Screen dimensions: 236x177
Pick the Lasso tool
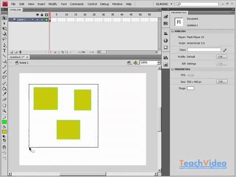point(4,39)
